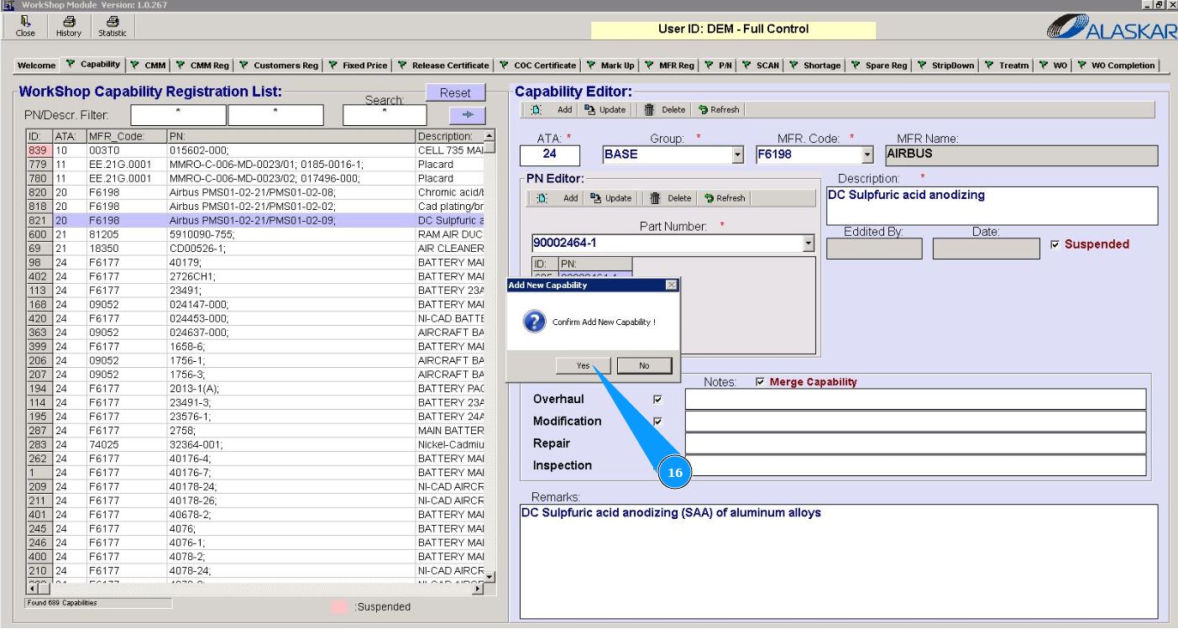This screenshot has height=629, width=1178.
Task: Open the History toolbar icon
Action: [69, 27]
